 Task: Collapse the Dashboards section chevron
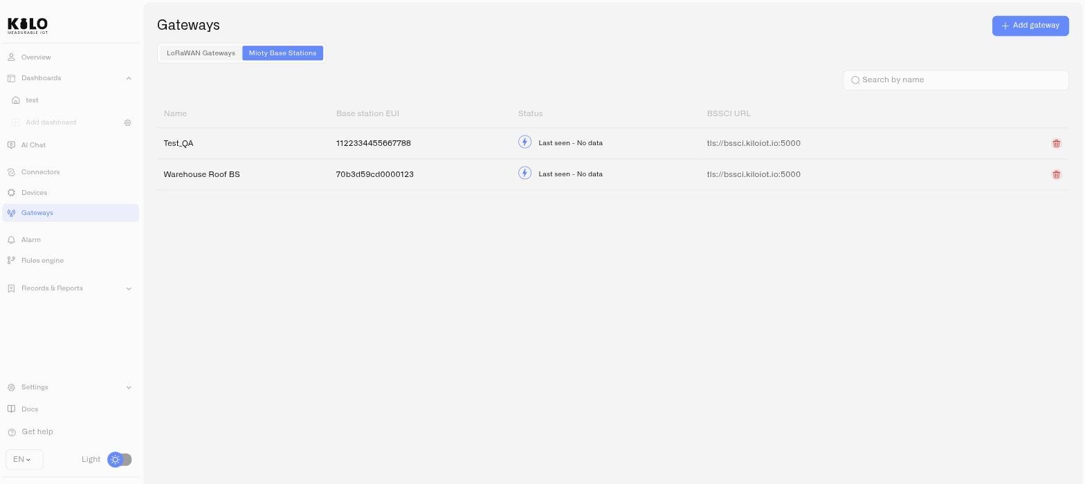129,78
